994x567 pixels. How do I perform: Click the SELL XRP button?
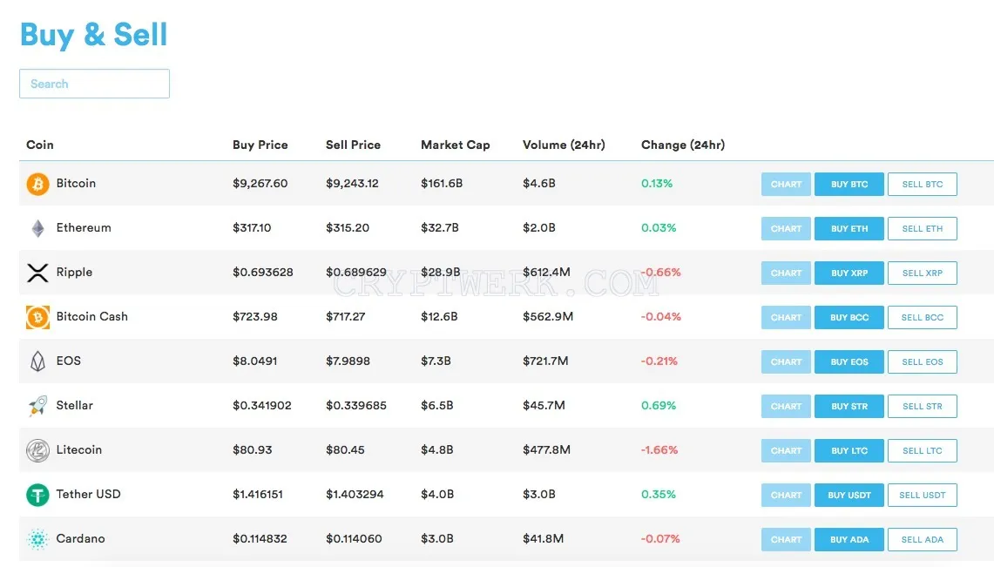point(923,273)
